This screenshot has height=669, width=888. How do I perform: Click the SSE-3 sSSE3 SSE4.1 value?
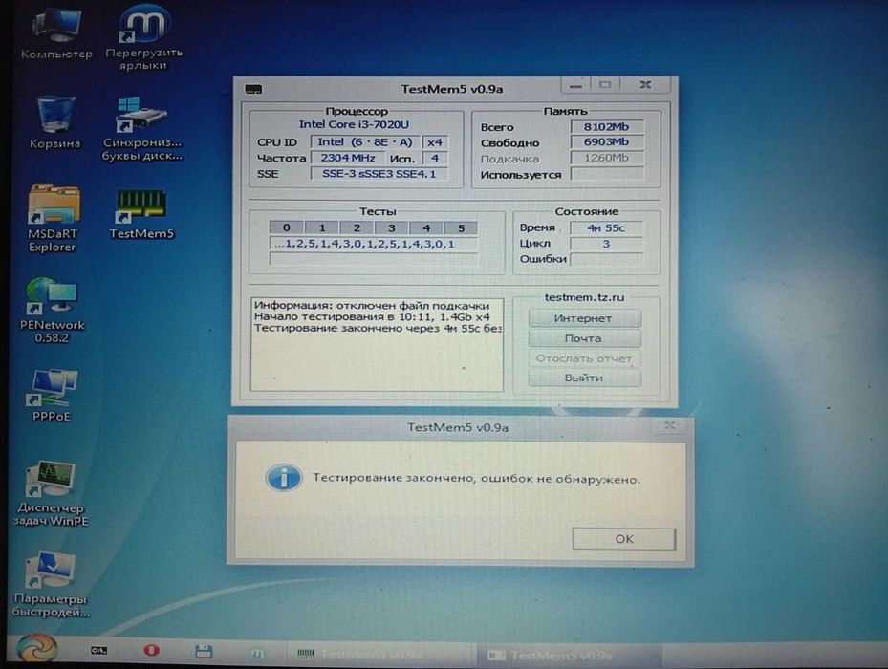pos(379,174)
